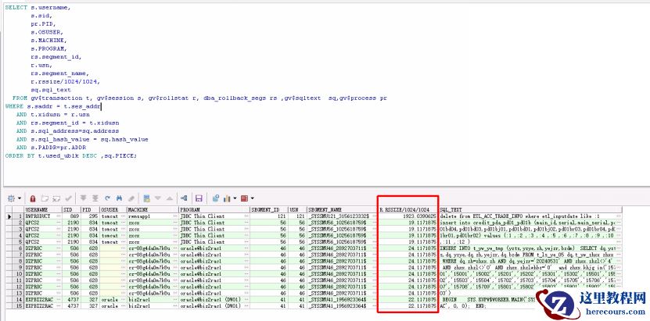This screenshot has height=321, width=650.
Task: Open the ellipsis button beside RWPRODUCT
Action: (x=59, y=216)
